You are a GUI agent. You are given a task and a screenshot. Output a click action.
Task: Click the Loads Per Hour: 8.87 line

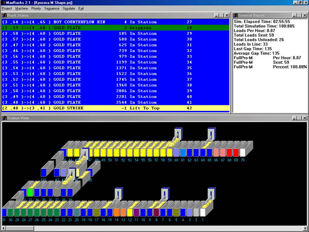[x=254, y=30]
